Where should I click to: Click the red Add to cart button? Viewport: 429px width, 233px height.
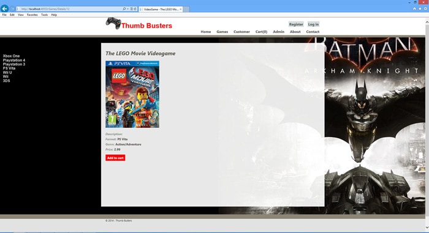tap(115, 158)
